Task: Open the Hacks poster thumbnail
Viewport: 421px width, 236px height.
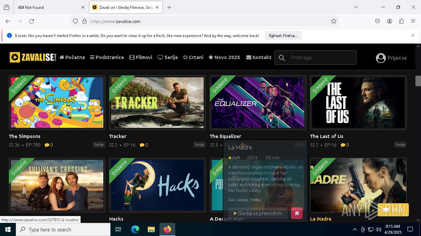Action: pos(157,185)
